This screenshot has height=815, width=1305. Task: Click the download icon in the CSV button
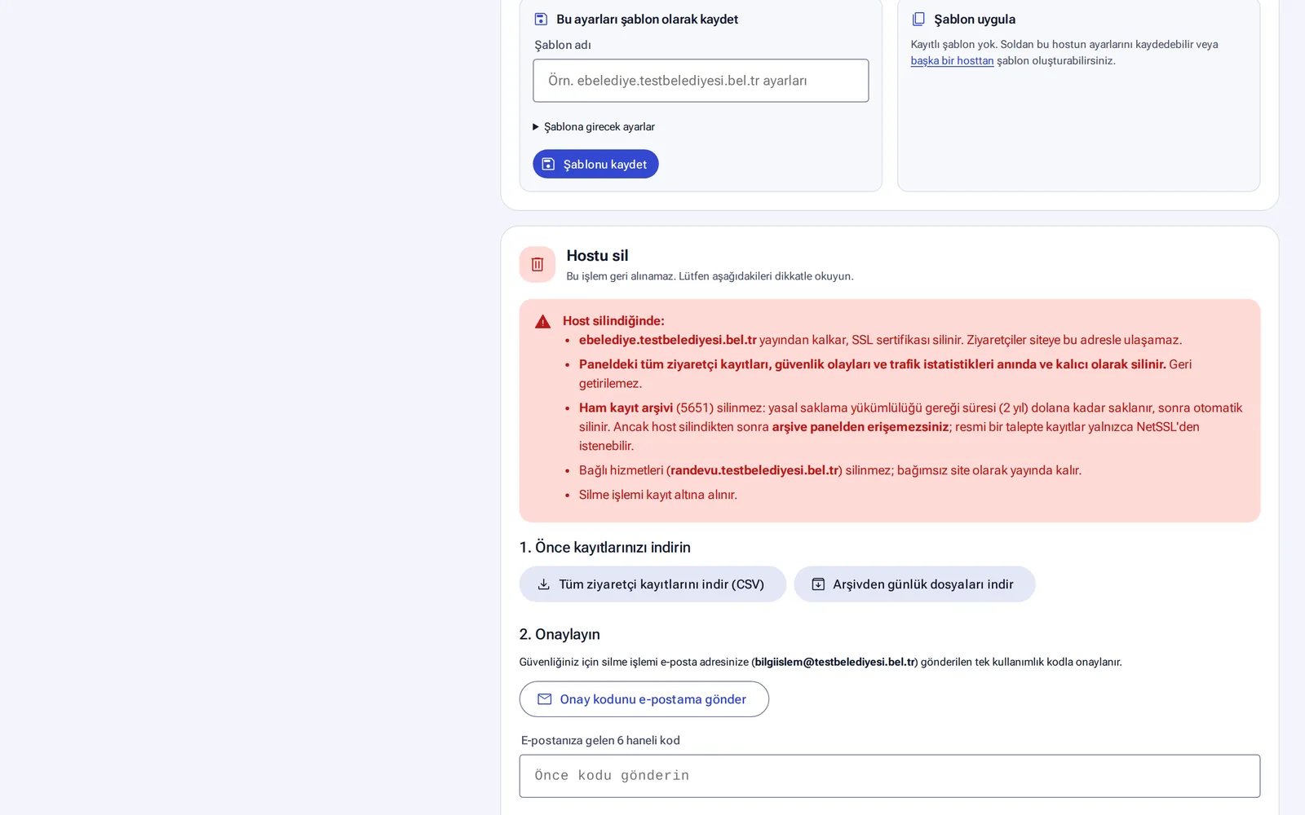pyautogui.click(x=543, y=584)
